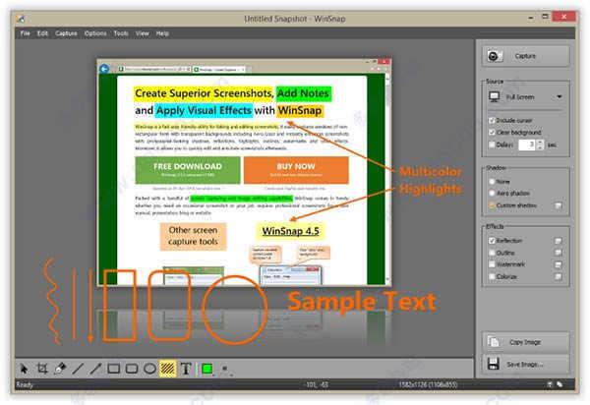Open the File menu
Screen dimensions: 590x405
(x=26, y=33)
